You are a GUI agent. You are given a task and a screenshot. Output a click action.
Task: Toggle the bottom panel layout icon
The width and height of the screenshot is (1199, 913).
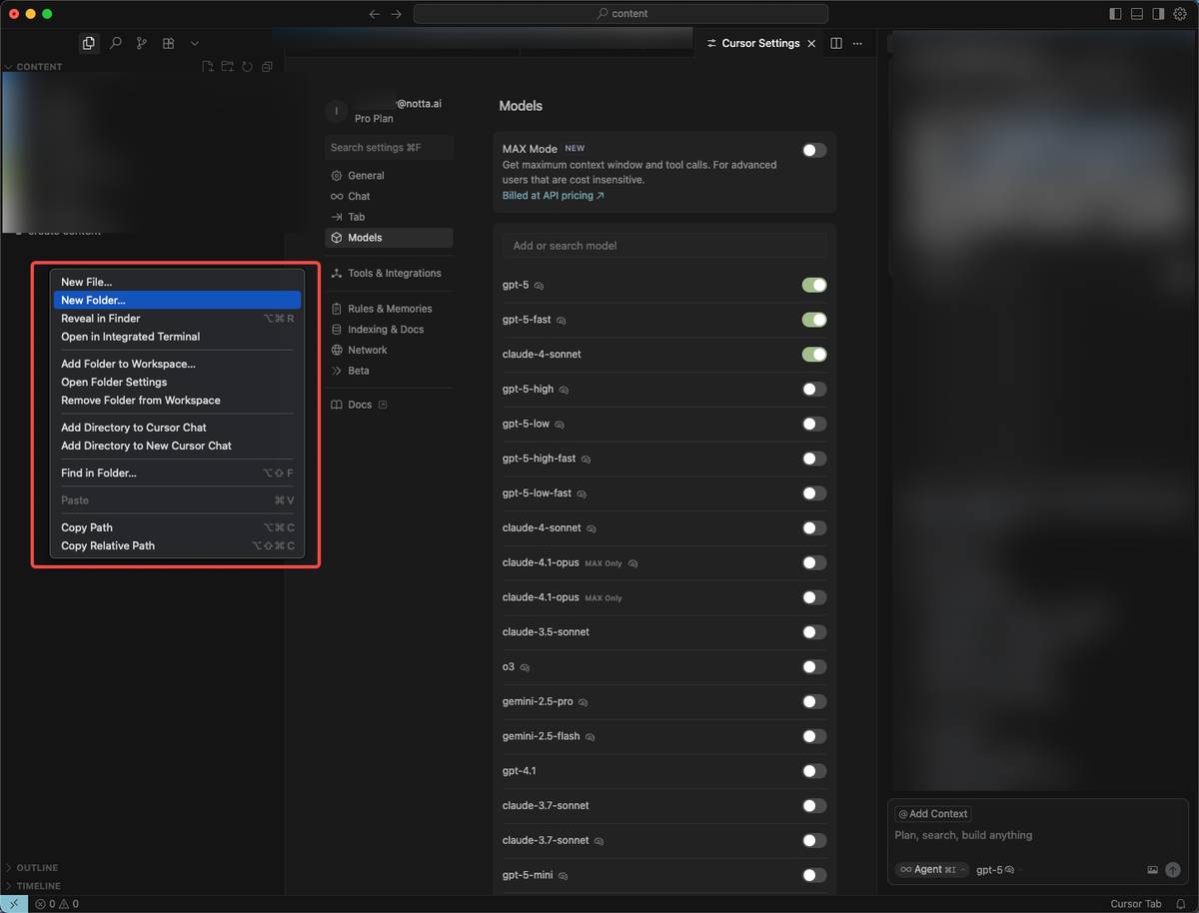pos(1137,14)
